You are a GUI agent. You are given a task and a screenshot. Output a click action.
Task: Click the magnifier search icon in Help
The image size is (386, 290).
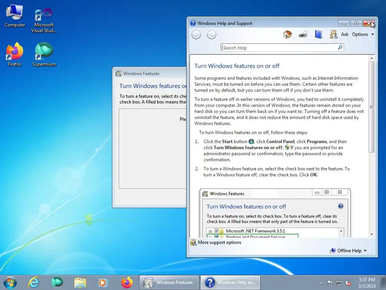tap(340, 47)
